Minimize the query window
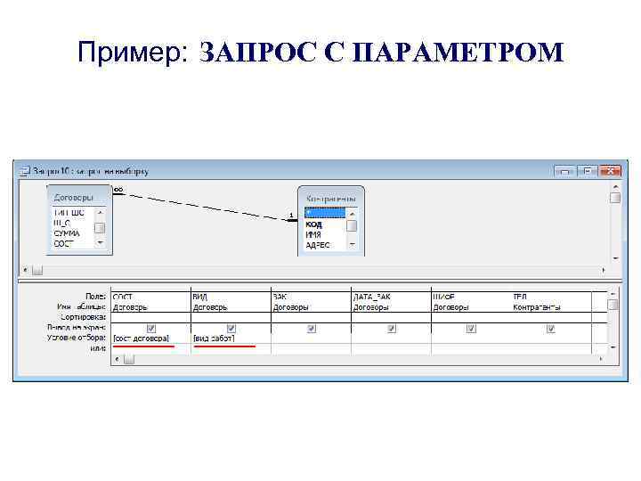 564,171
